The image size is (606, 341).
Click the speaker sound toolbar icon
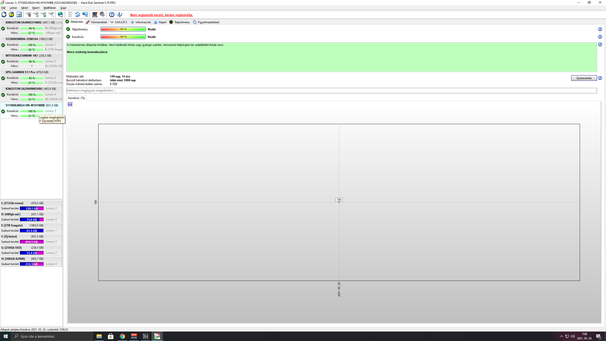pyautogui.click(x=102, y=14)
